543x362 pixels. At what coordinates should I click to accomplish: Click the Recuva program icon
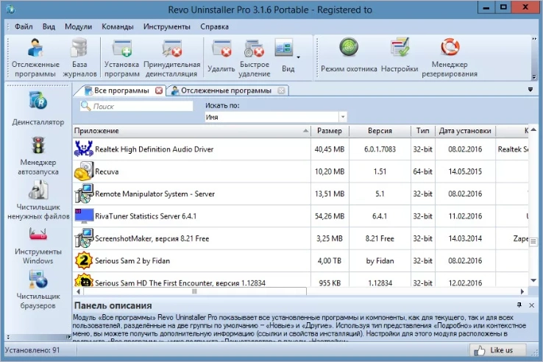pos(84,171)
